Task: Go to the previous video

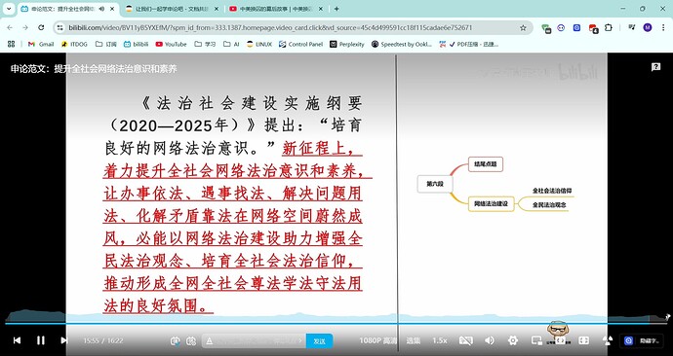Action: [x=17, y=340]
